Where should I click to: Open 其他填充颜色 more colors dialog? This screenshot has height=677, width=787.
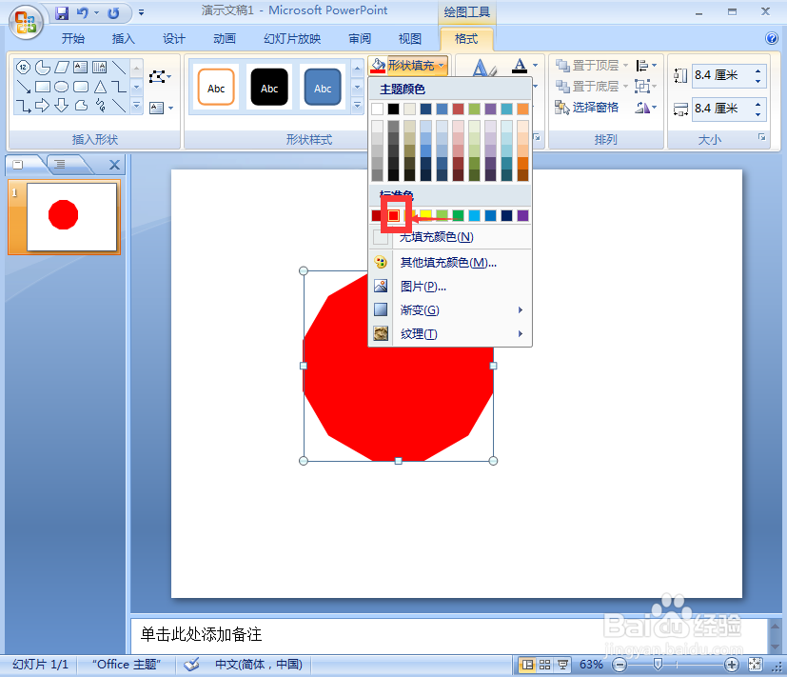(x=450, y=262)
